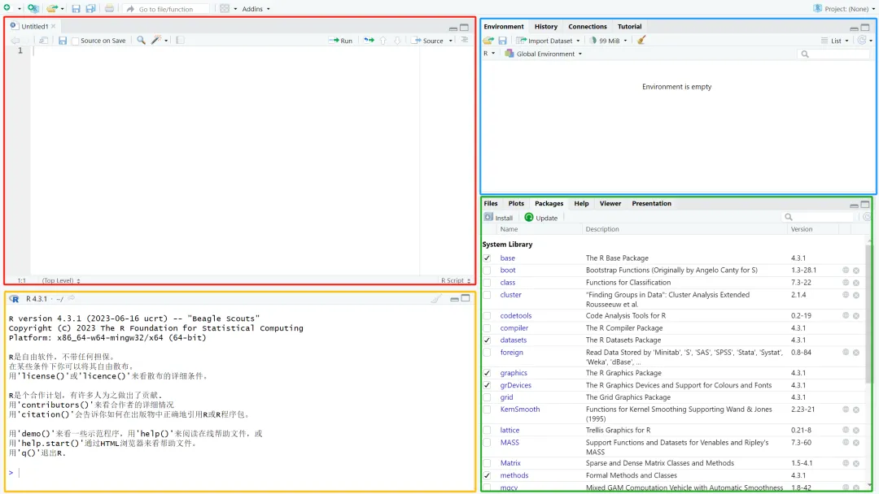Uncheck the datasets package checkbox
This screenshot has height=494, width=879.
click(x=487, y=340)
